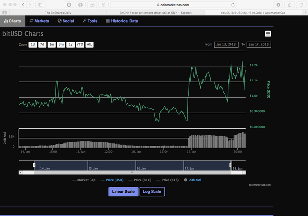This screenshot has width=308, height=216.
Task: Toggle the Safari sidebar button
Action: (x=40, y=5)
